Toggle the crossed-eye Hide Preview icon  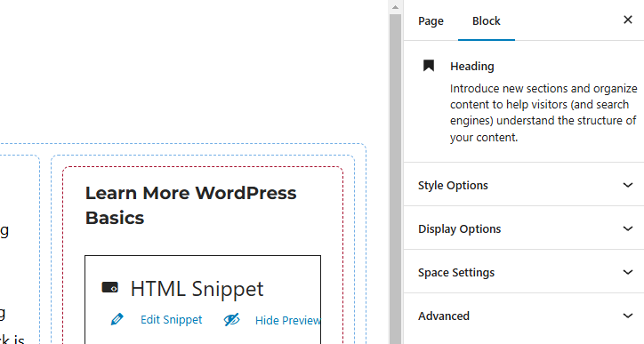[x=231, y=319]
